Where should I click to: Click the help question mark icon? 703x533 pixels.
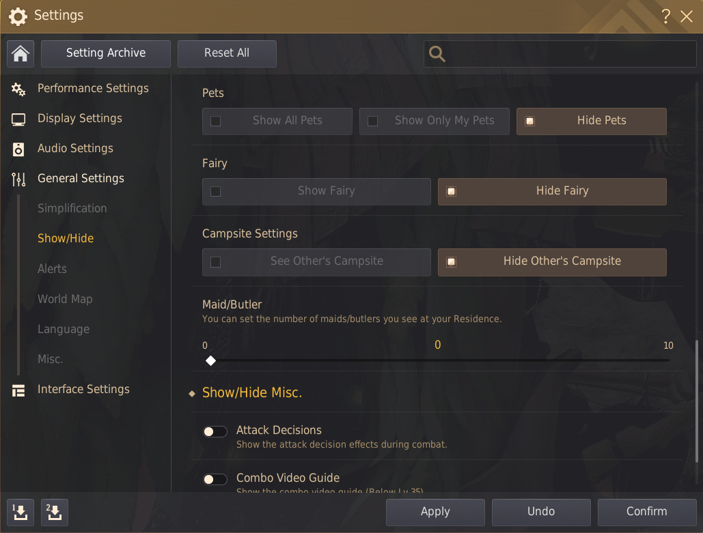tap(666, 16)
